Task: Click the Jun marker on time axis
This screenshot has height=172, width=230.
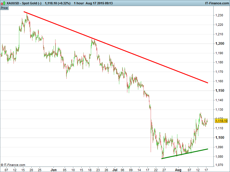Action: (x=53, y=170)
